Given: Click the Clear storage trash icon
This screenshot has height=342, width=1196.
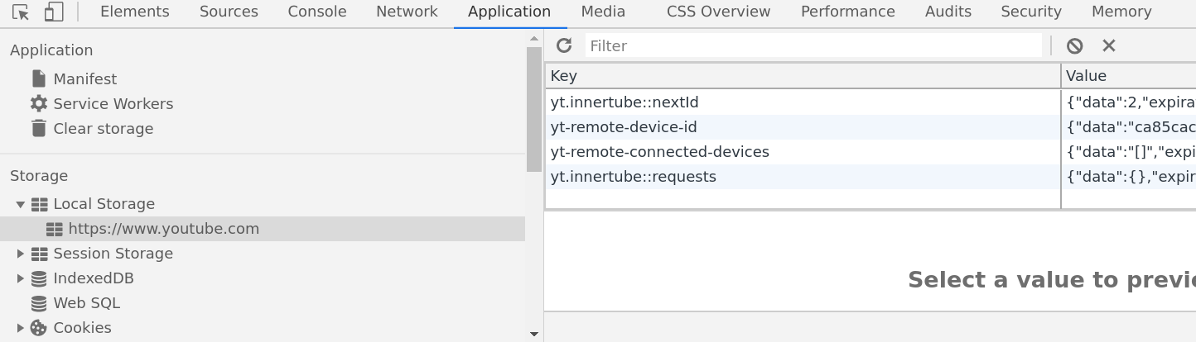Looking at the screenshot, I should click(x=39, y=128).
